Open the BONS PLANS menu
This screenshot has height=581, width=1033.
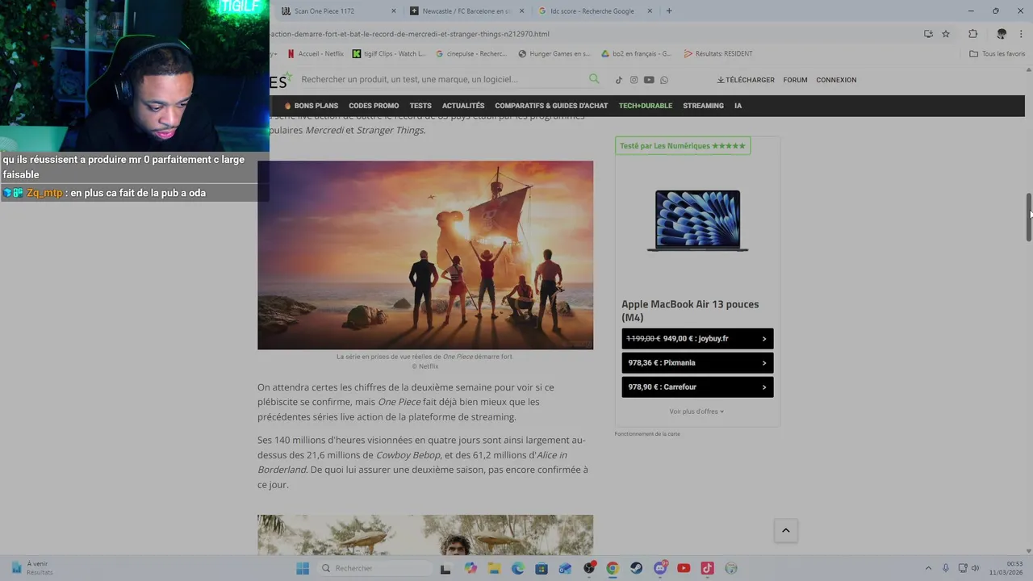(311, 106)
